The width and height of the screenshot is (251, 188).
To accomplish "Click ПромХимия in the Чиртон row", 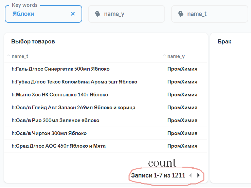I will pyautogui.click(x=182, y=133).
